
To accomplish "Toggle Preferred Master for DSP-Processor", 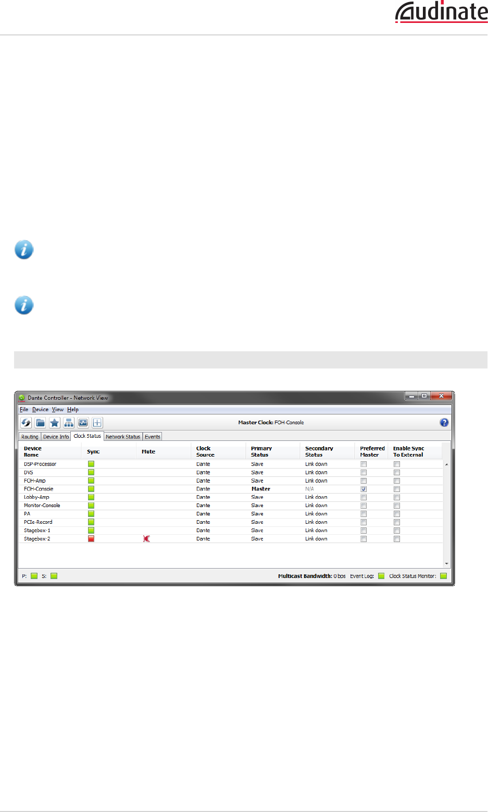I will click(x=364, y=464).
